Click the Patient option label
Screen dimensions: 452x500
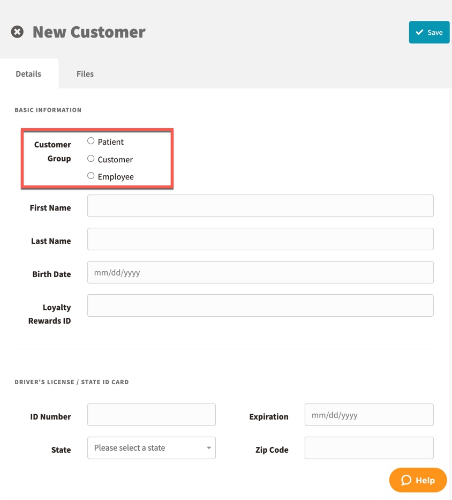[111, 142]
